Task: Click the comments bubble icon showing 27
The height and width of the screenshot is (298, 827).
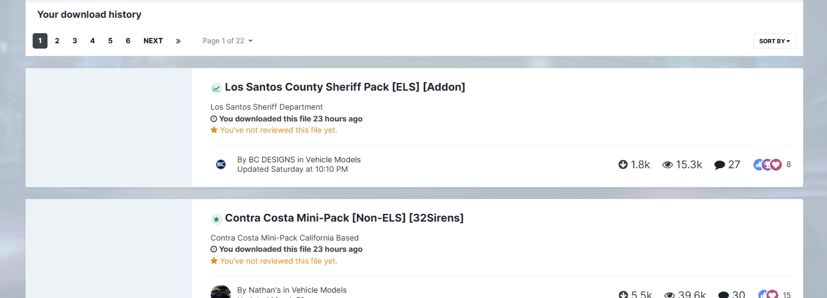Action: [720, 165]
